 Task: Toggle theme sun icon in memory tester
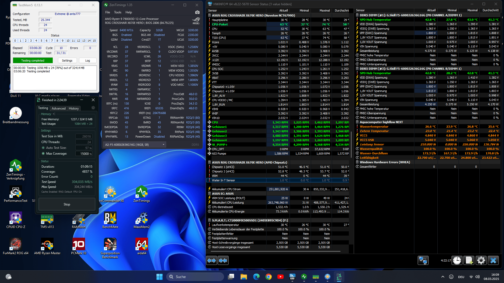click(93, 108)
